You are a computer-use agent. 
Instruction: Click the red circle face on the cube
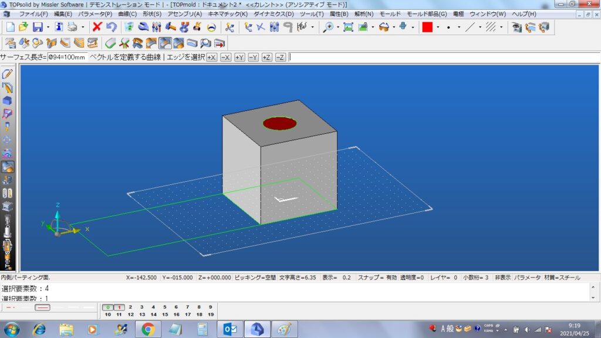[x=279, y=123]
